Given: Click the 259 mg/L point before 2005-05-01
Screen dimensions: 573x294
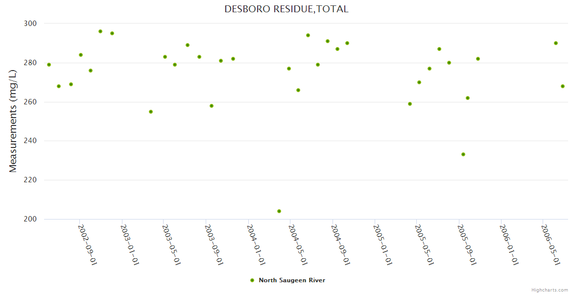Looking at the screenshot, I should click(x=410, y=104).
